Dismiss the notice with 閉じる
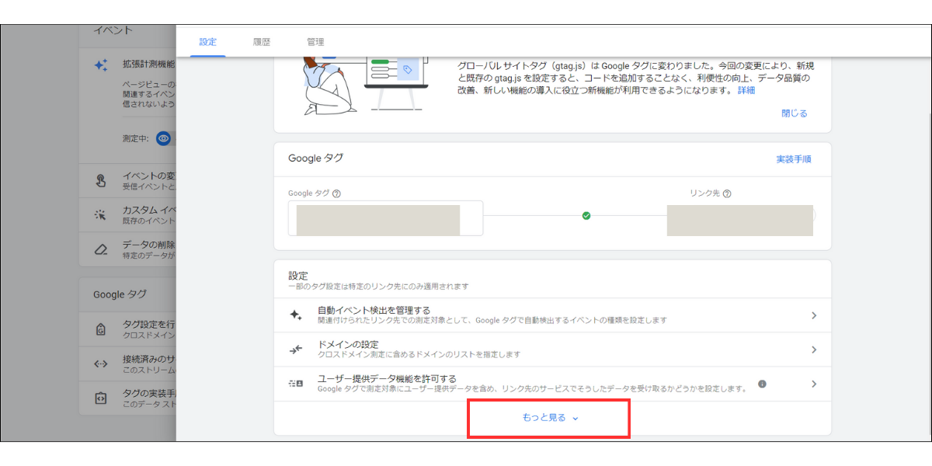Image resolution: width=932 pixels, height=466 pixels. (x=795, y=113)
